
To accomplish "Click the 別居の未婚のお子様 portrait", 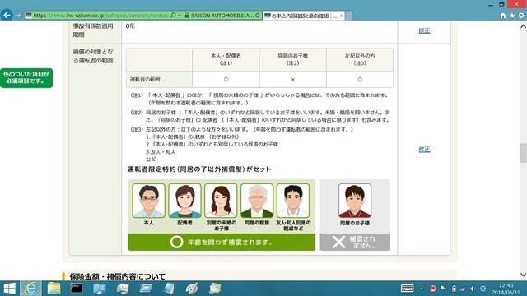I will 221,201.
